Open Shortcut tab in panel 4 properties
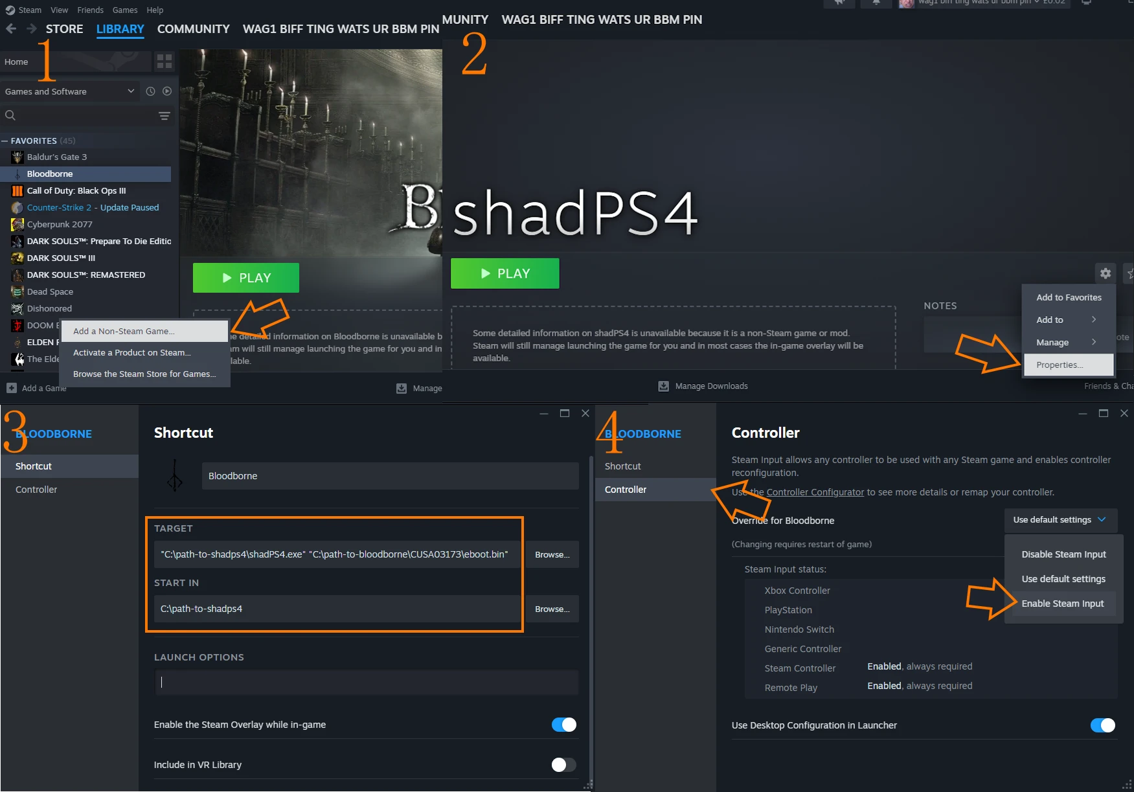This screenshot has width=1134, height=792. click(655, 466)
